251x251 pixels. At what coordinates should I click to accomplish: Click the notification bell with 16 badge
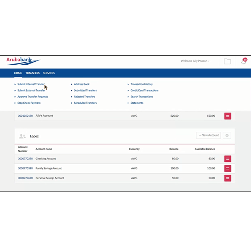click(244, 61)
